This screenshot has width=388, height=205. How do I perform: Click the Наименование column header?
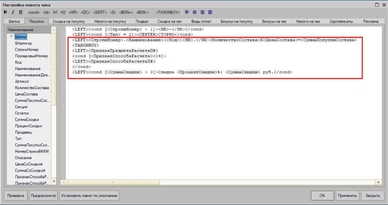[x=29, y=30]
